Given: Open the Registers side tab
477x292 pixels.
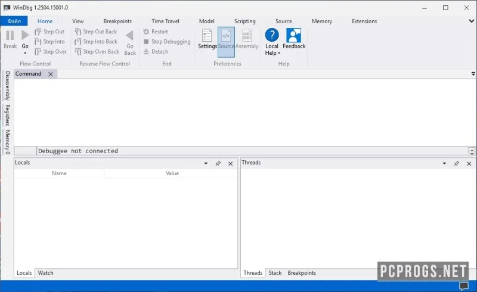Looking at the screenshot, I should (8, 115).
